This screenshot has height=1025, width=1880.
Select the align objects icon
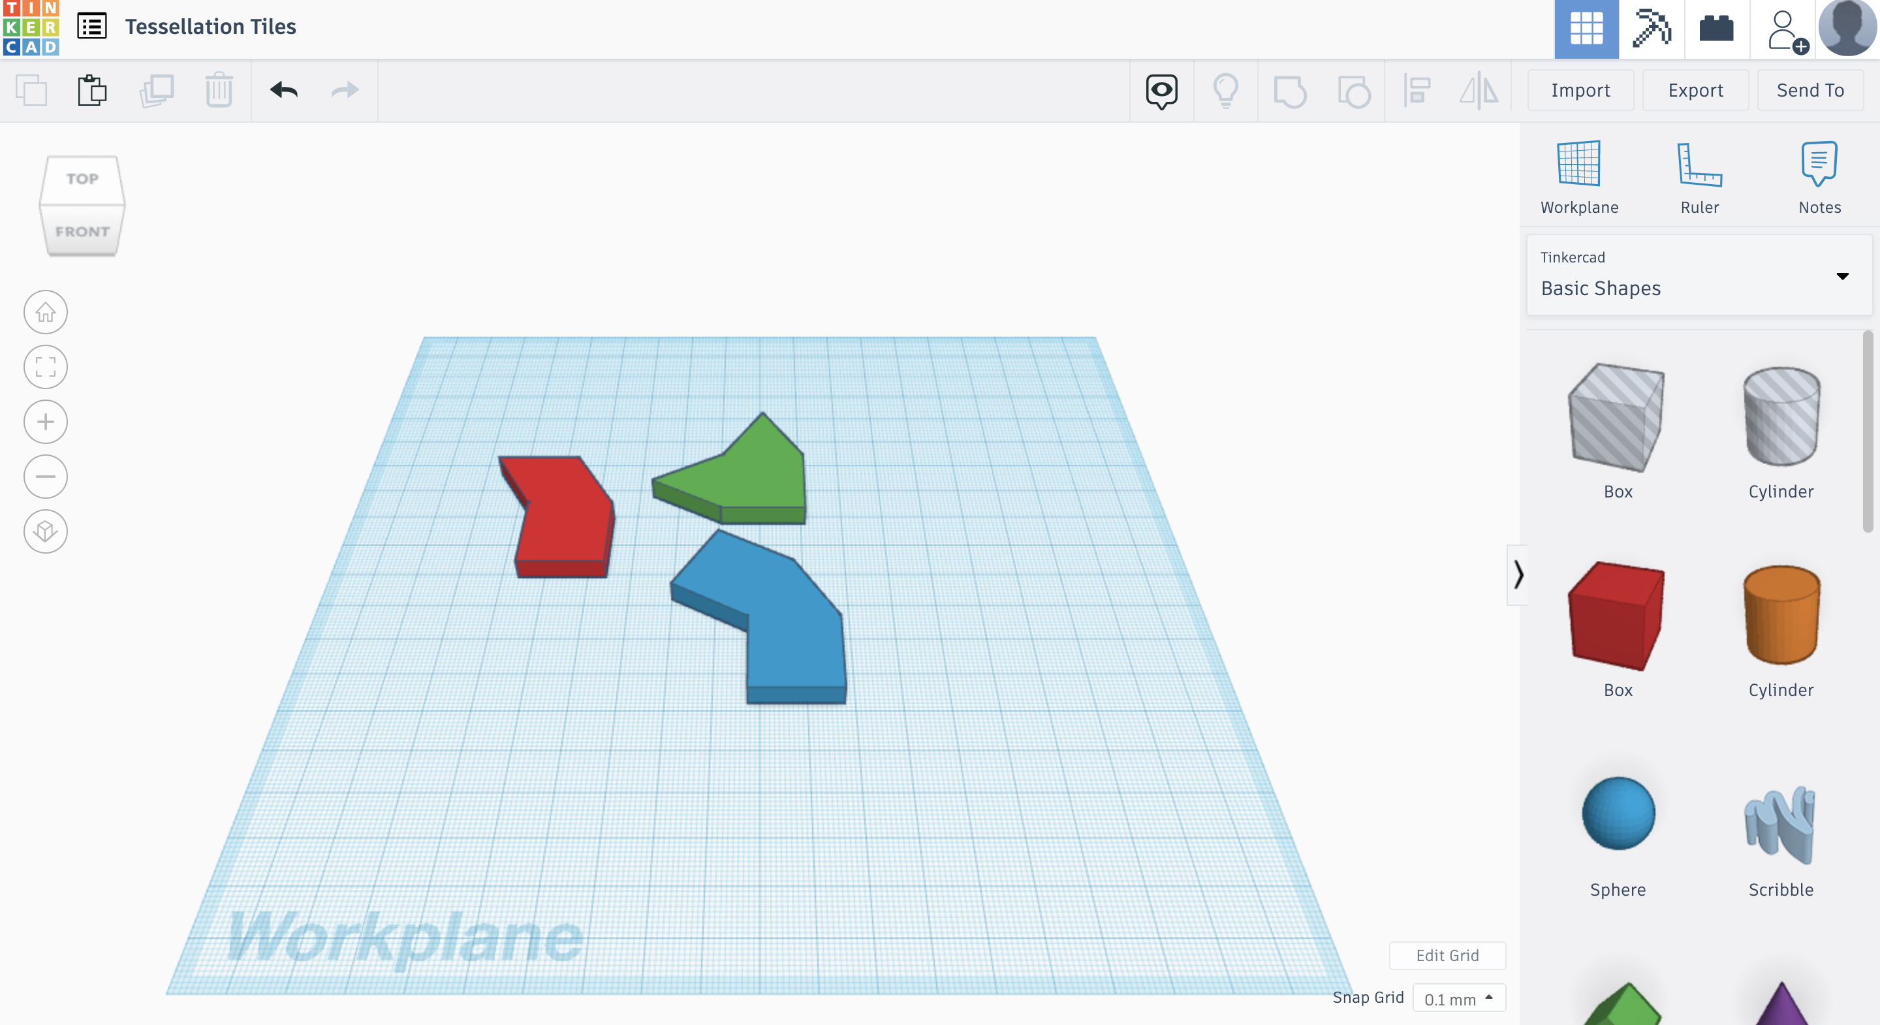[1418, 88]
